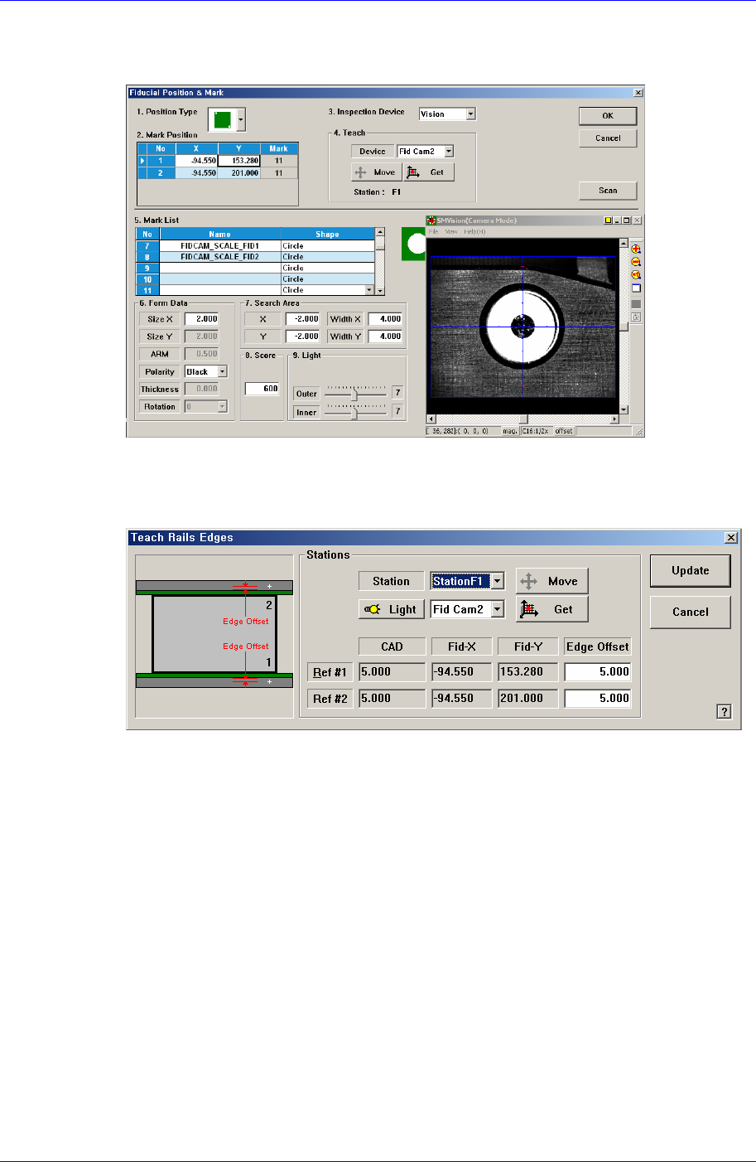Viewport: 756px width, 1162px height.
Task: Click the Y cell 201.000 in Mark Position
Action: [x=238, y=173]
